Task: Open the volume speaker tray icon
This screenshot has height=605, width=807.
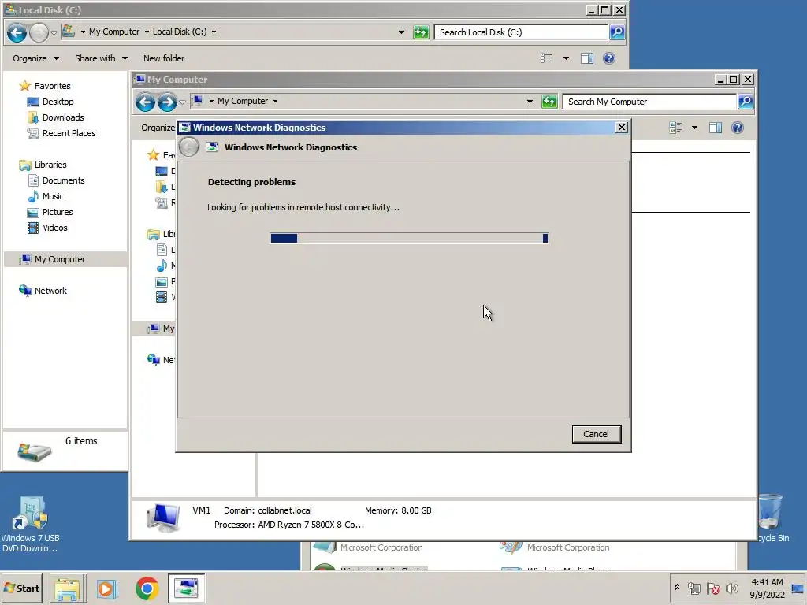Action: pyautogui.click(x=731, y=588)
